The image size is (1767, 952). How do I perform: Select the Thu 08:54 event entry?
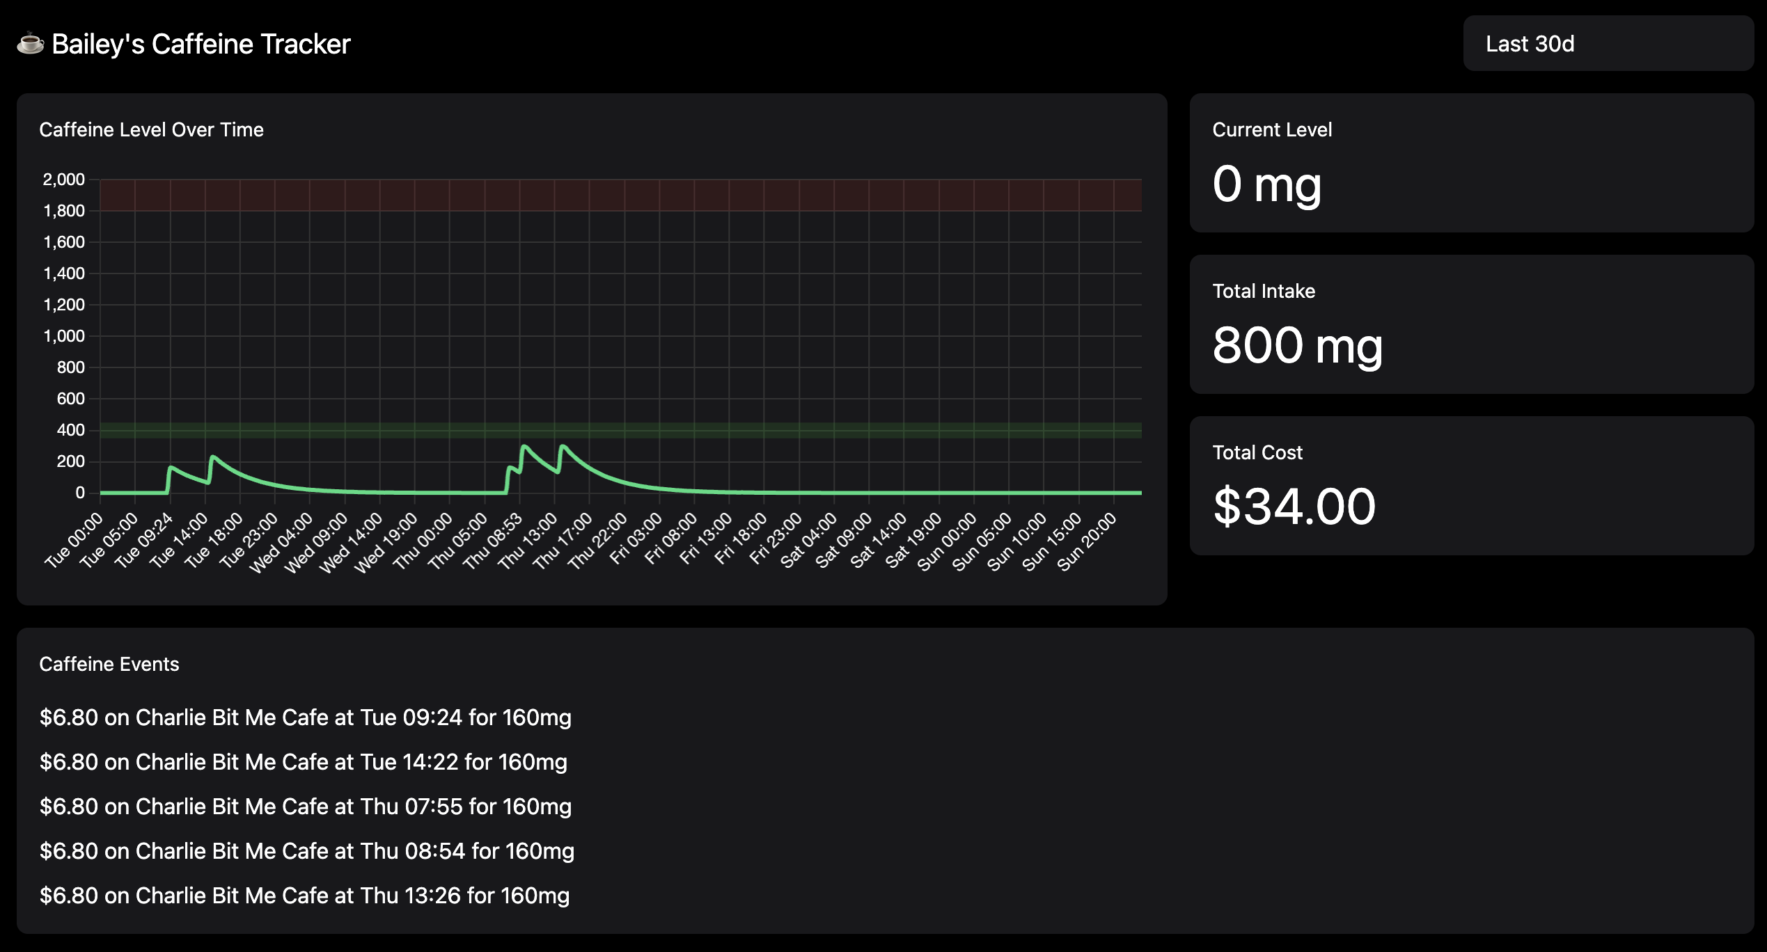307,851
